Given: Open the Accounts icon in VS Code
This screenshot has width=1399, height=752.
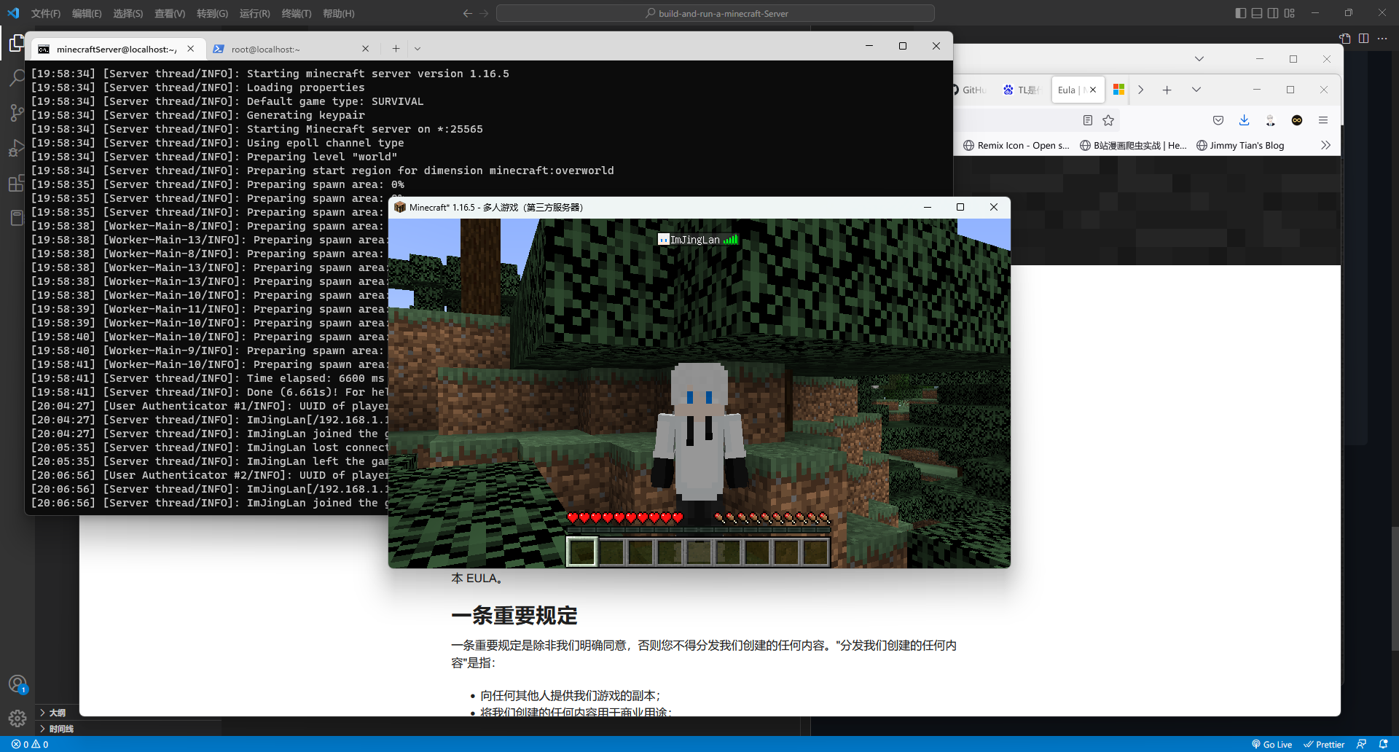Looking at the screenshot, I should [x=17, y=684].
